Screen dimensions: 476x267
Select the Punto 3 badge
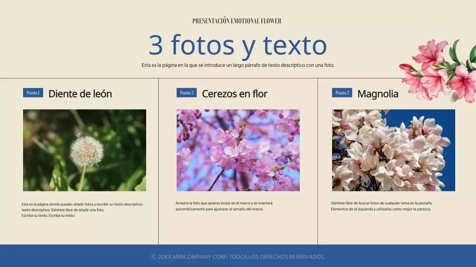point(342,93)
